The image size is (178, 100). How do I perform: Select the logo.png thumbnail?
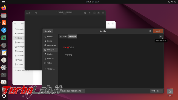[x=68, y=47]
